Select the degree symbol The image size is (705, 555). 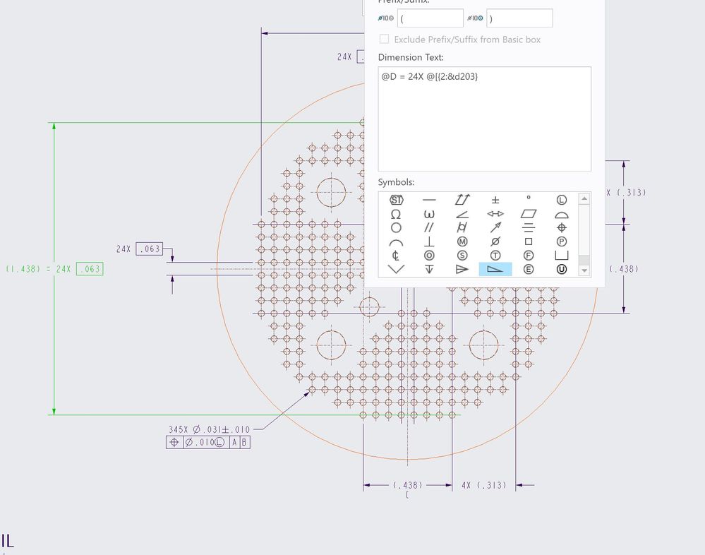click(529, 200)
